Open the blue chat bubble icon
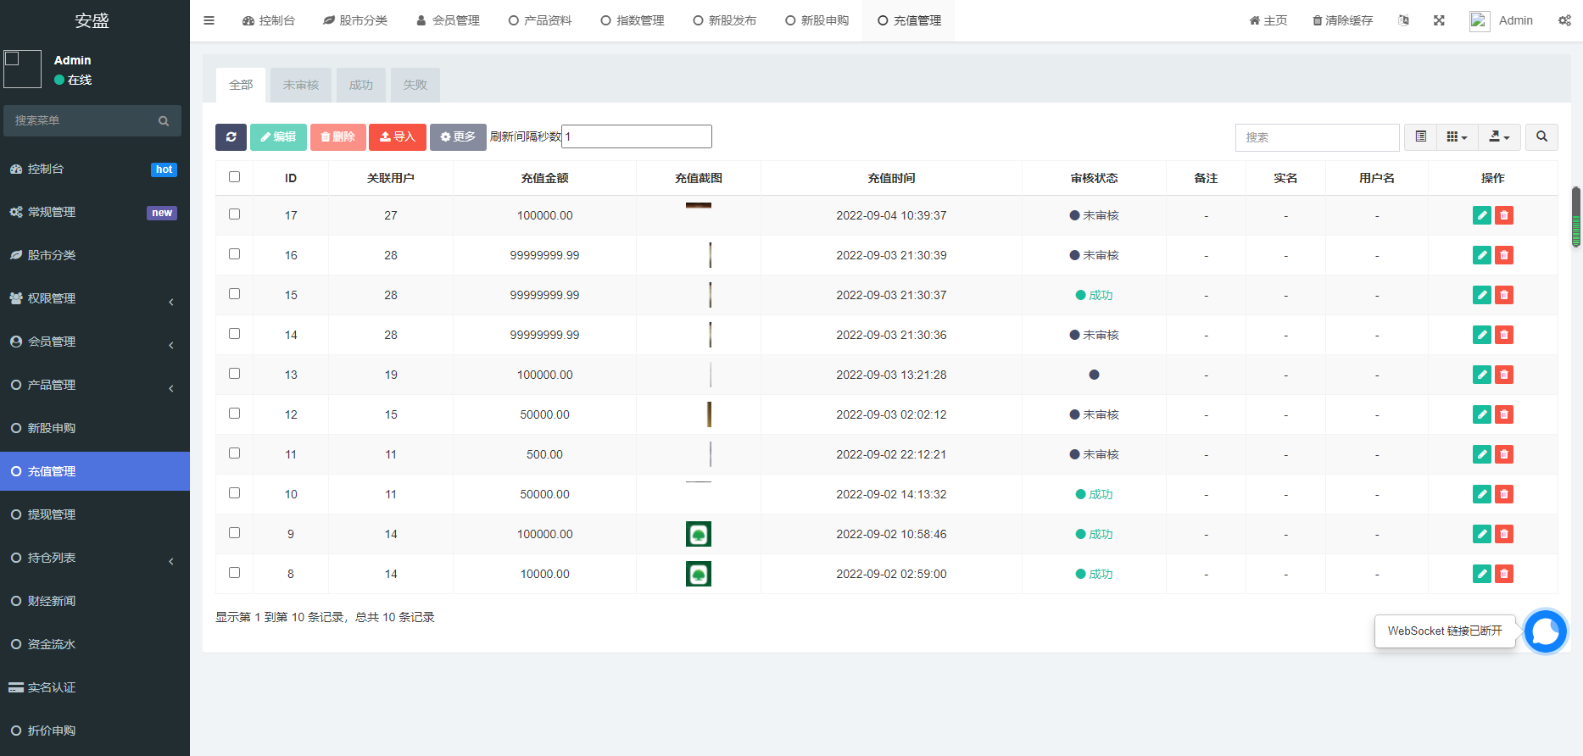The width and height of the screenshot is (1583, 756). tap(1545, 631)
